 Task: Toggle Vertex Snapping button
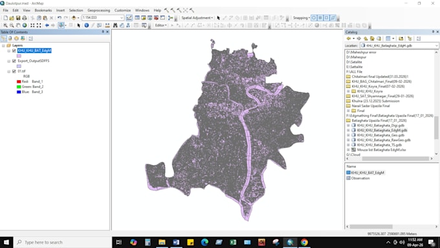326,17
